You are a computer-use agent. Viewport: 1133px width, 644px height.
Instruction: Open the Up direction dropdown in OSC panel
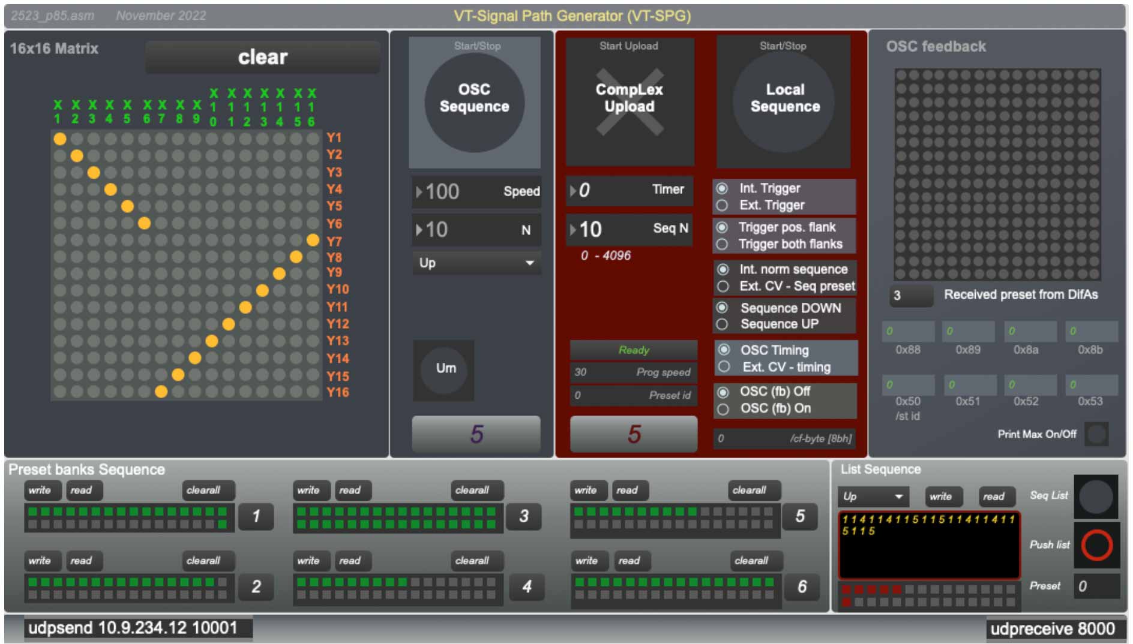(476, 263)
